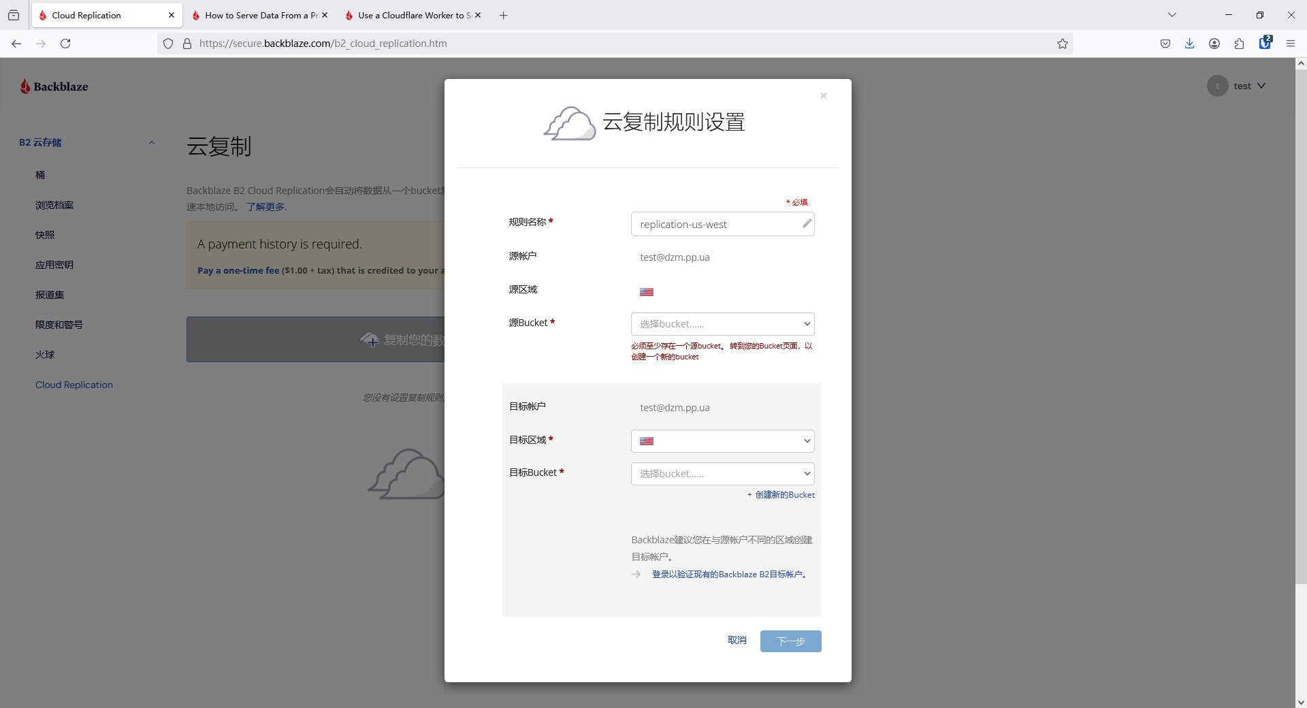Click the Backblaze logo
Viewport: 1307px width, 708px height.
(x=54, y=86)
